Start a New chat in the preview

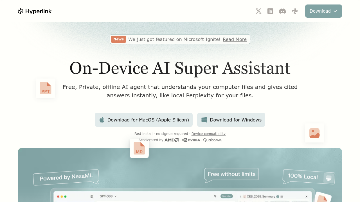click(x=227, y=196)
